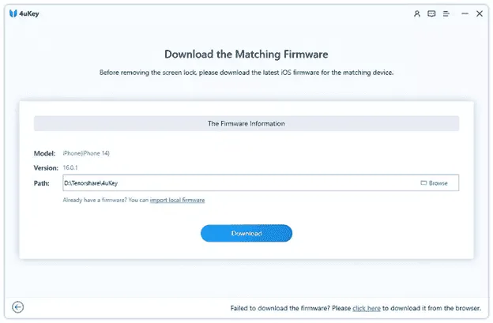Click The Firmware Information header bar
The height and width of the screenshot is (323, 493).
(x=246, y=124)
